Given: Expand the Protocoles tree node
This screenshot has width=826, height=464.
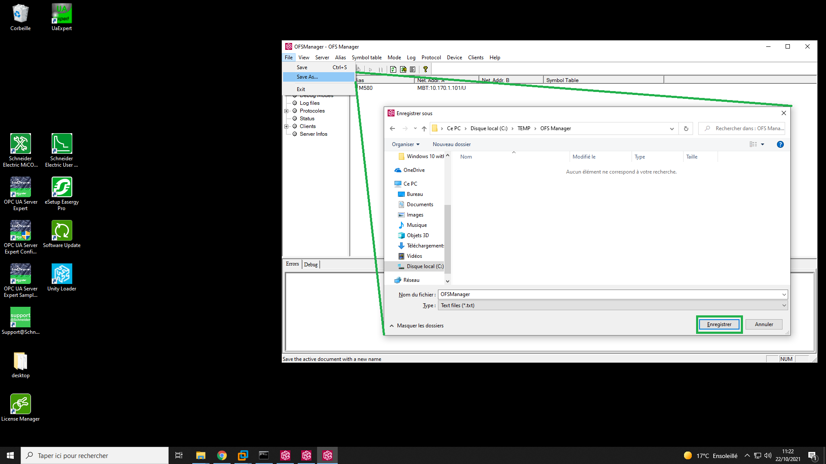Looking at the screenshot, I should 287,111.
